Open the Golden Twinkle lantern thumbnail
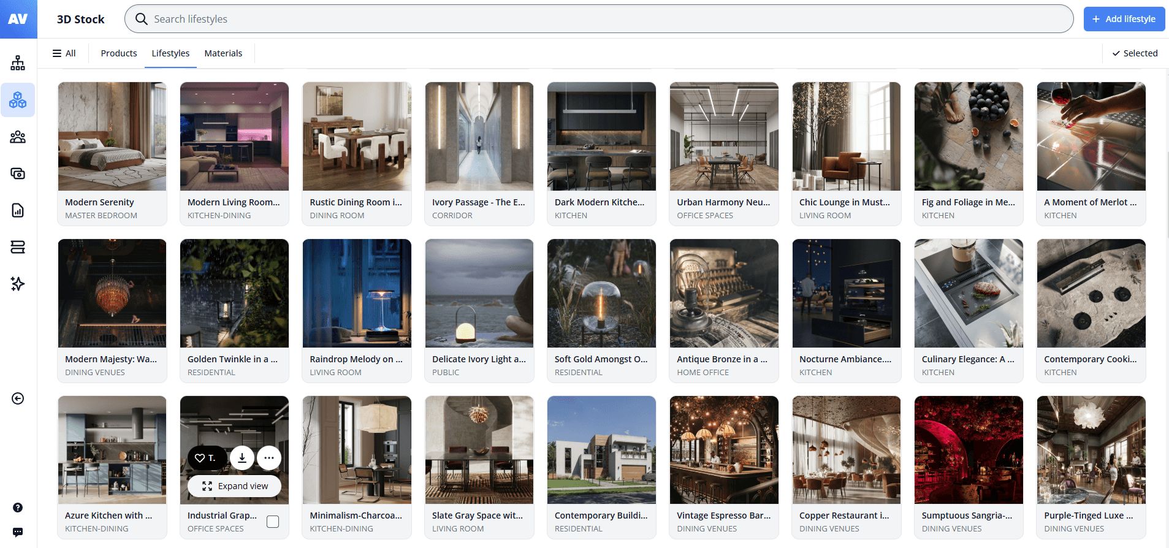The height and width of the screenshot is (548, 1169). click(234, 294)
